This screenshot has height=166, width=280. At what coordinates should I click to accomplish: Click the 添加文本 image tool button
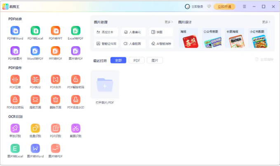pos(106,32)
